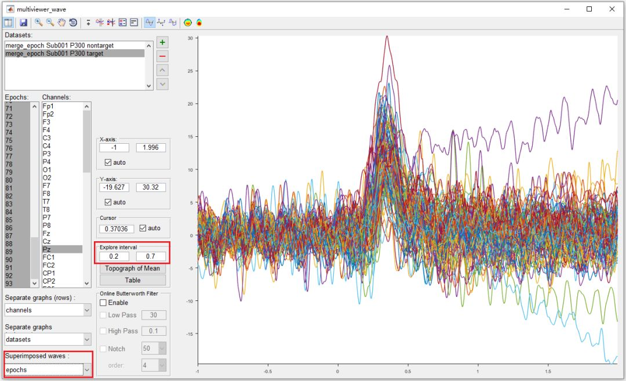The height and width of the screenshot is (381, 626).
Task: Click Y-axis maximum field 30.32
Action: (x=151, y=187)
